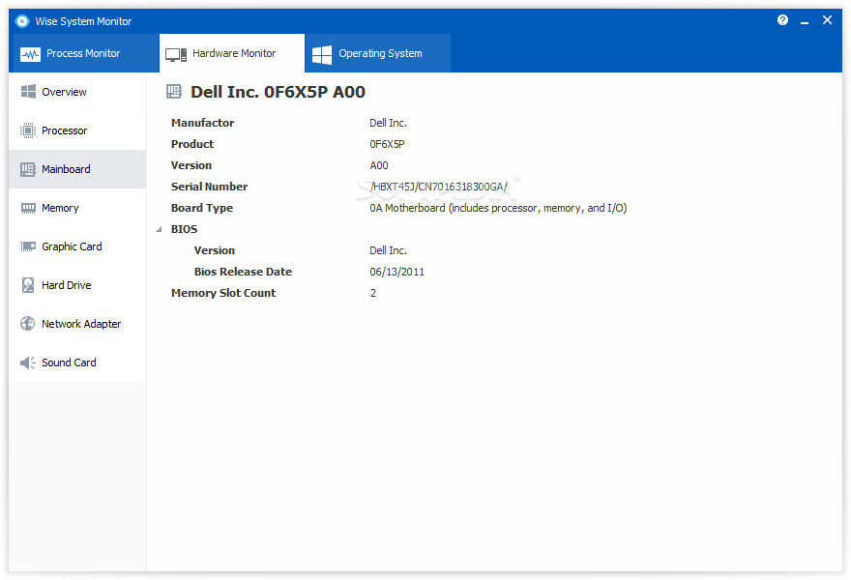This screenshot has width=851, height=580.
Task: Click the version value 'A00'
Action: tap(379, 165)
